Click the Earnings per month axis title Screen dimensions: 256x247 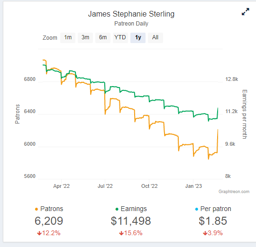[x=245, y=114]
